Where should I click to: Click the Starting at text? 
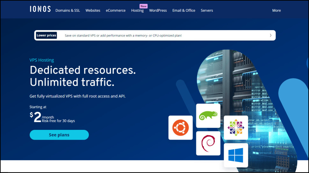(38, 107)
